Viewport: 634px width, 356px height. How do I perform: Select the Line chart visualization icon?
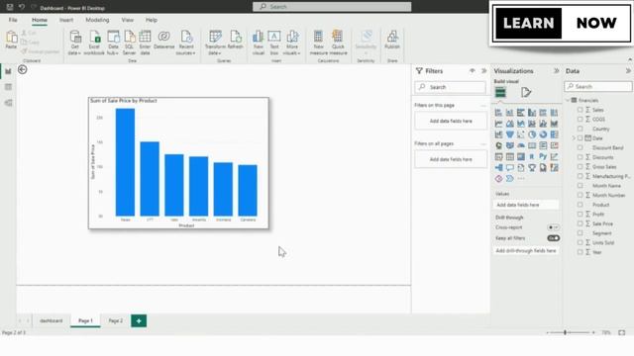499,124
